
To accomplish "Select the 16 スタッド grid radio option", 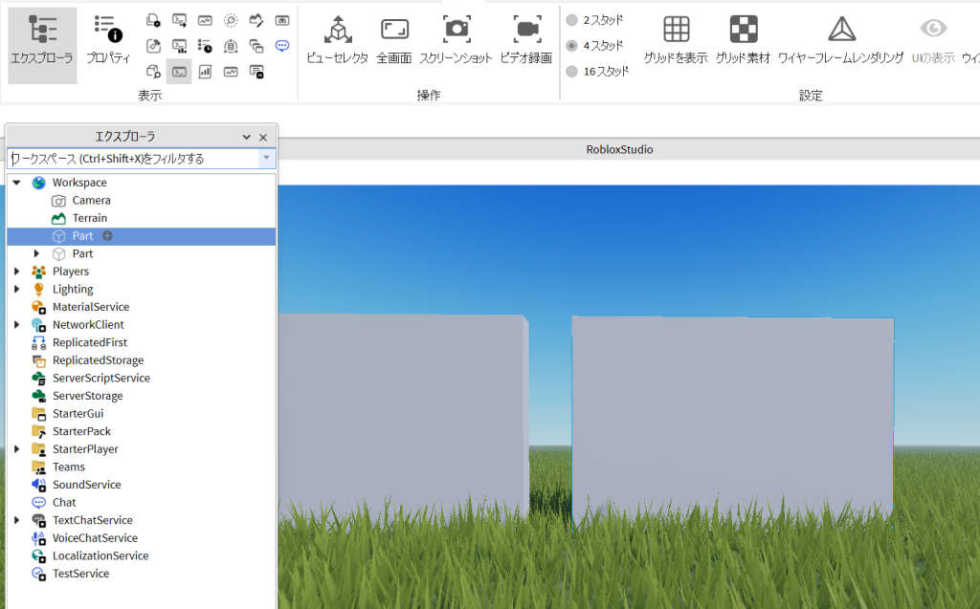I will coord(572,72).
